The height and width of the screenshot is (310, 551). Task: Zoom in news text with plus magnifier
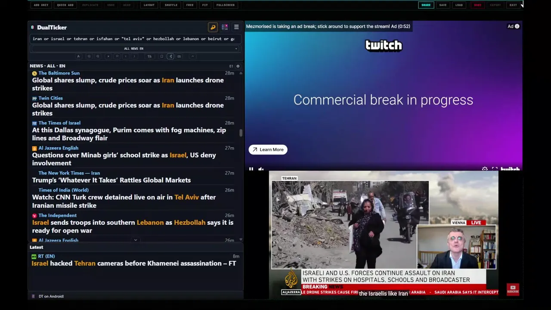pyautogui.click(x=98, y=56)
